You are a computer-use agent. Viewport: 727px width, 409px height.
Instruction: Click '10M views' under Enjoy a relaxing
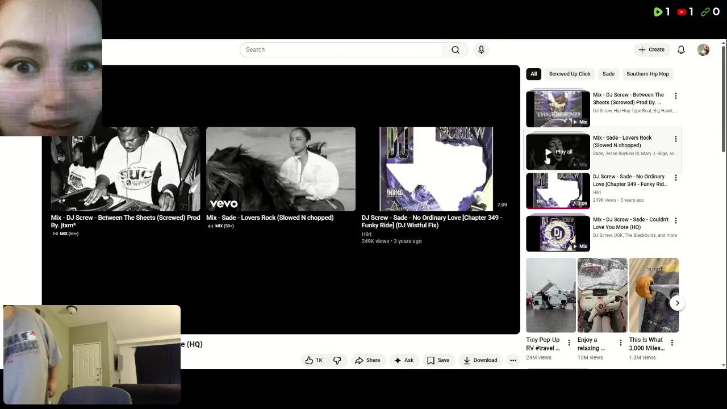[590, 358]
